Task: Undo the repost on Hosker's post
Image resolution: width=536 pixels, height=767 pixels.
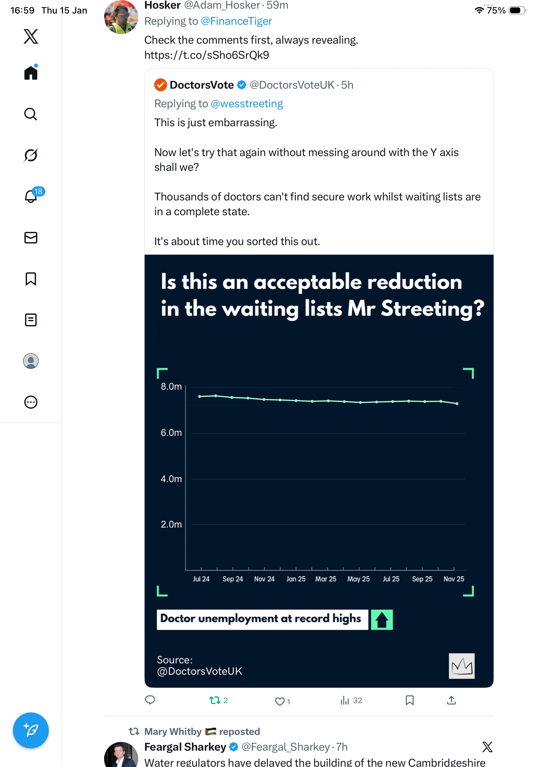Action: tap(215, 700)
